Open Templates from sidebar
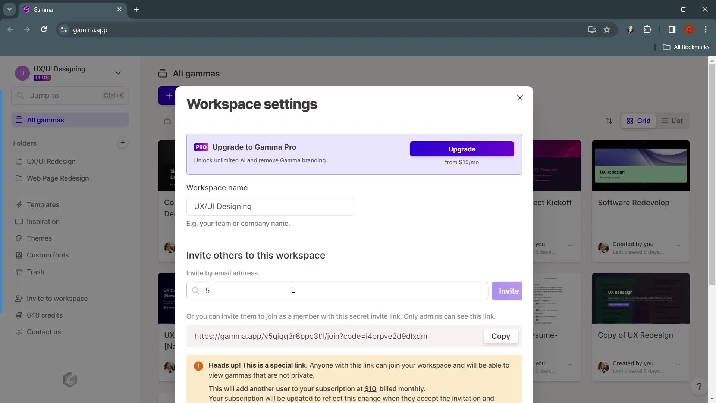The image size is (716, 403). coord(43,205)
